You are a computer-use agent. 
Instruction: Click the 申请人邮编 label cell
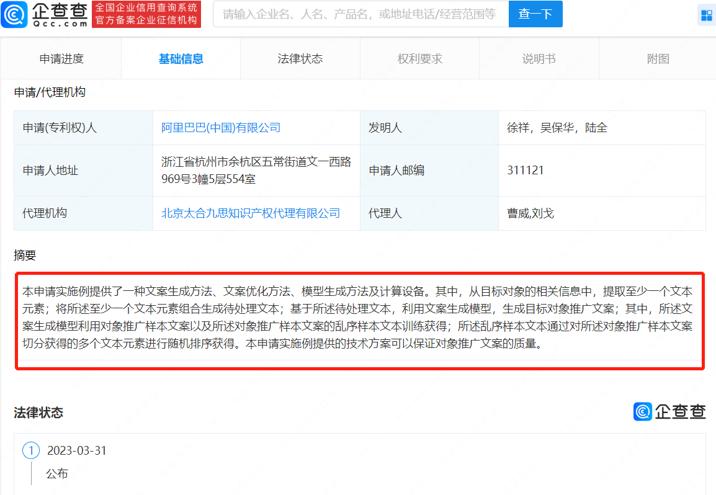[x=429, y=171]
